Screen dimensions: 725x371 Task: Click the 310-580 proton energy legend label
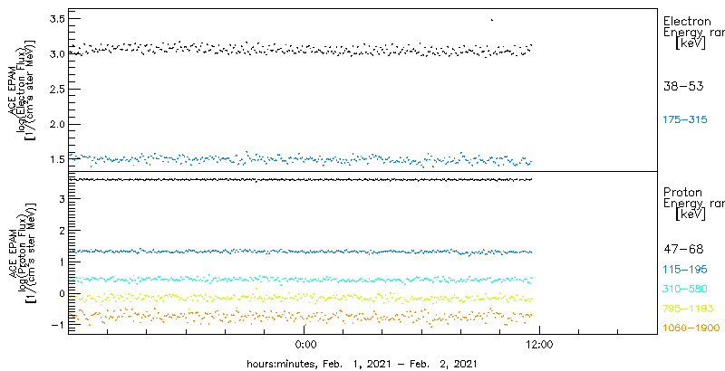(x=685, y=290)
